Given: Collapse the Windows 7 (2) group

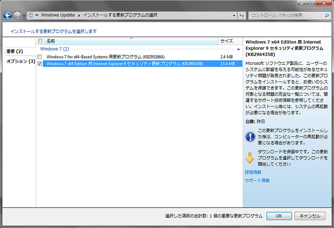Looking at the screenshot, I should [x=238, y=49].
